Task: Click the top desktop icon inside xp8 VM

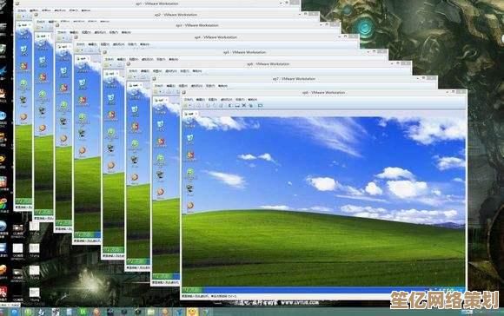Action: [190, 122]
